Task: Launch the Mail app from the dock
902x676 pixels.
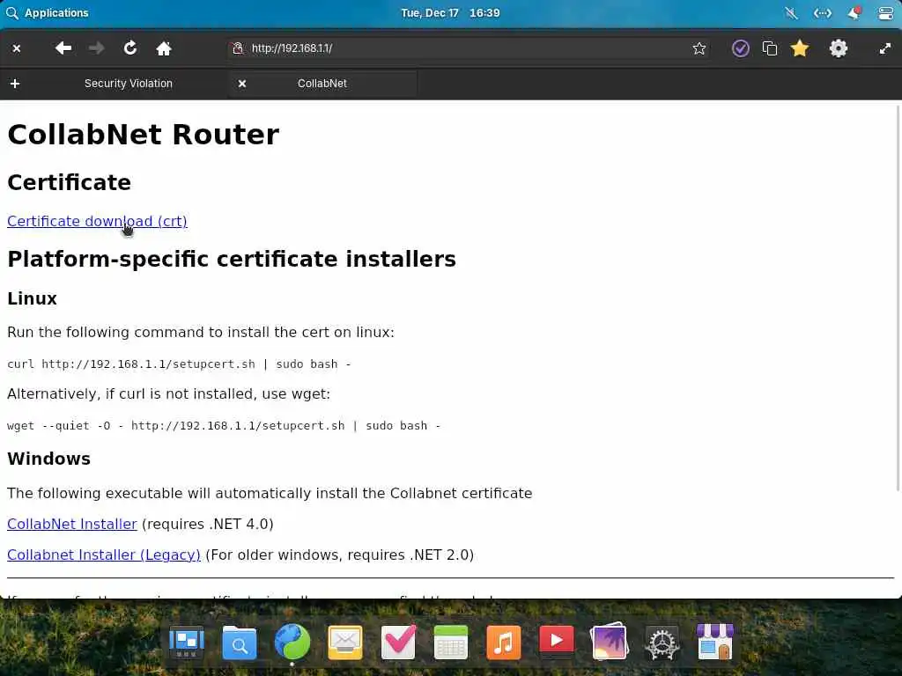Action: tap(345, 642)
